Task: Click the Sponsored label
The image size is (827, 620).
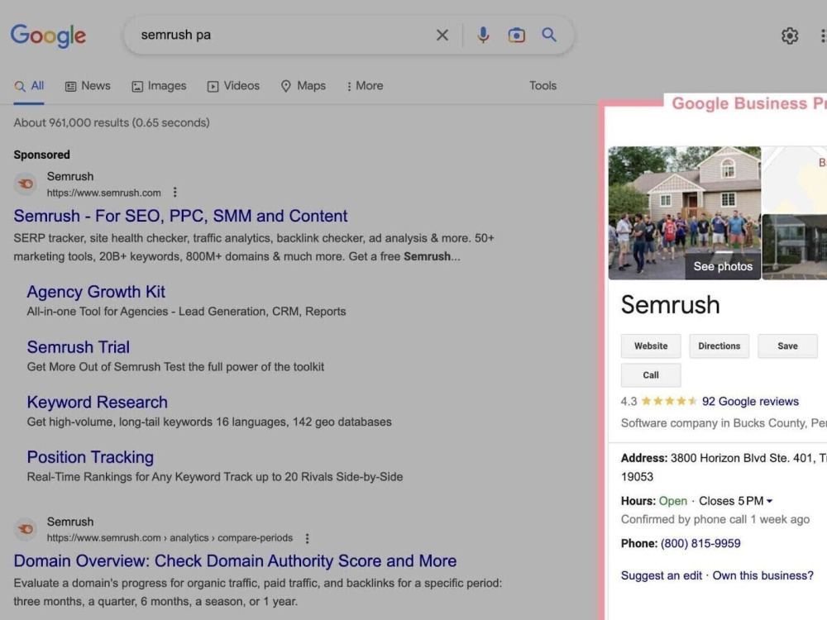Action: [41, 155]
